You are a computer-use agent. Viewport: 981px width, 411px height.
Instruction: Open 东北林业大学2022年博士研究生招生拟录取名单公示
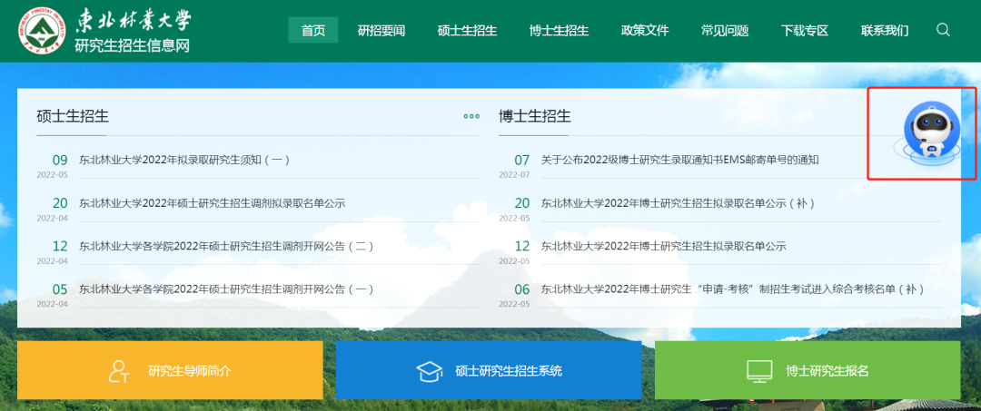click(664, 246)
